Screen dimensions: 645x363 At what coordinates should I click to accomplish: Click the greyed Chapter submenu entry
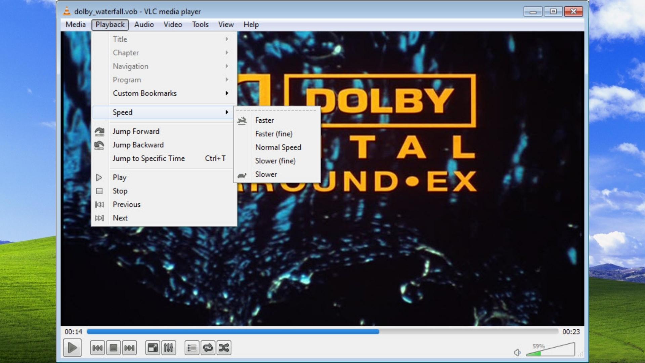click(164, 52)
